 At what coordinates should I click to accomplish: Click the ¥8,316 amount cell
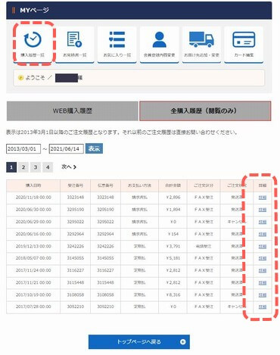pos(173,294)
